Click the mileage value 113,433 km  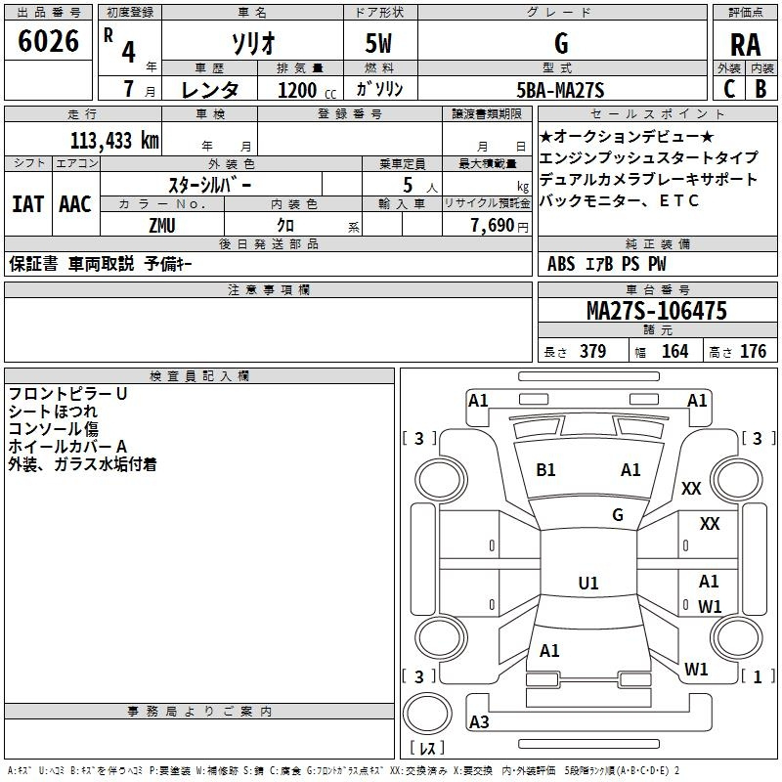click(x=114, y=141)
